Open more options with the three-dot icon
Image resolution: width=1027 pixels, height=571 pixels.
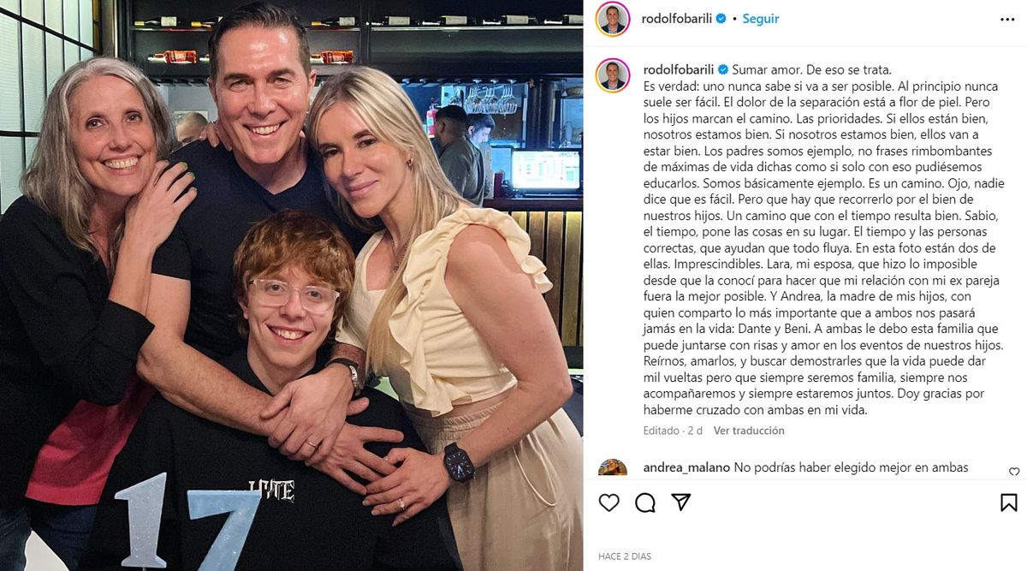tap(1006, 18)
